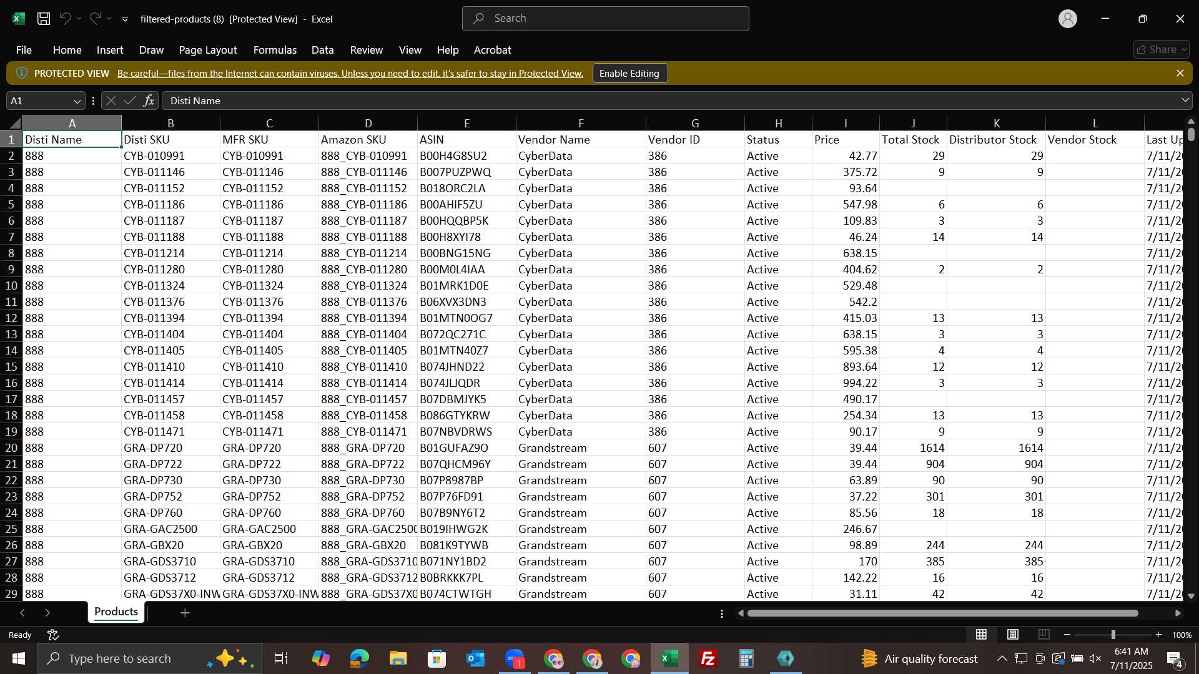Open FileZilla from the taskbar
1199x674 pixels.
pos(708,658)
